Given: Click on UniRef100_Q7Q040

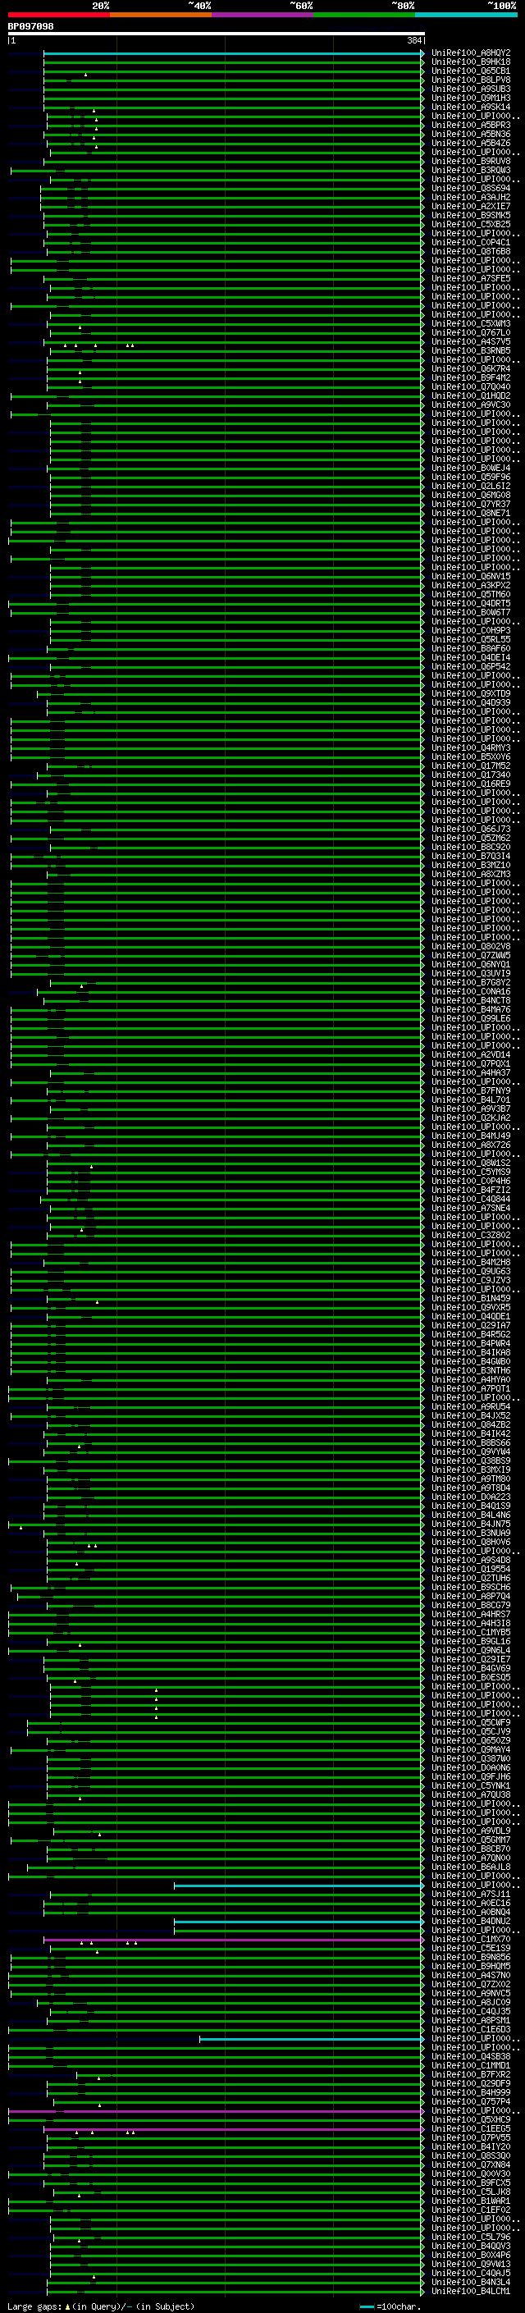Looking at the screenshot, I should click(471, 387).
